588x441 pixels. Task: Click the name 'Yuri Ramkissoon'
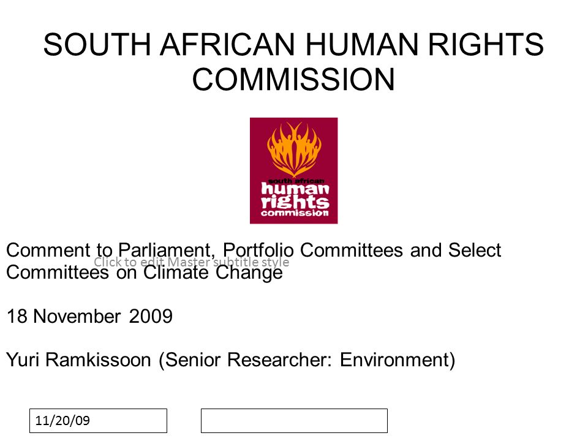click(79, 360)
